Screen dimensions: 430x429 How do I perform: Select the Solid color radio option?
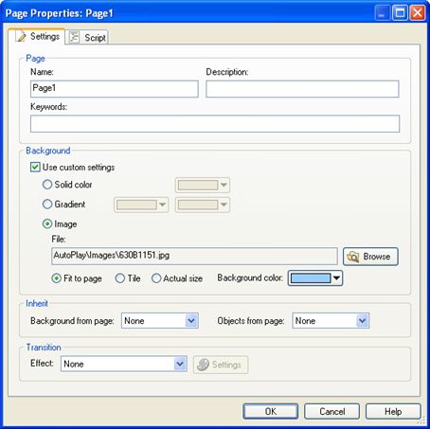pos(47,185)
